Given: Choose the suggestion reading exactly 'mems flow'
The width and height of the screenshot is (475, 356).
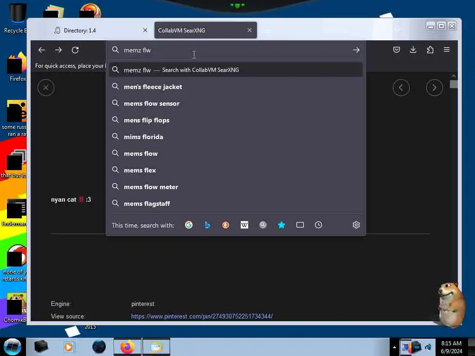Looking at the screenshot, I should [x=236, y=153].
